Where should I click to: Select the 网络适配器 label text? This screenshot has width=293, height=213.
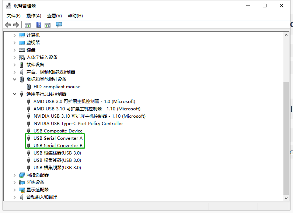coord(38,175)
